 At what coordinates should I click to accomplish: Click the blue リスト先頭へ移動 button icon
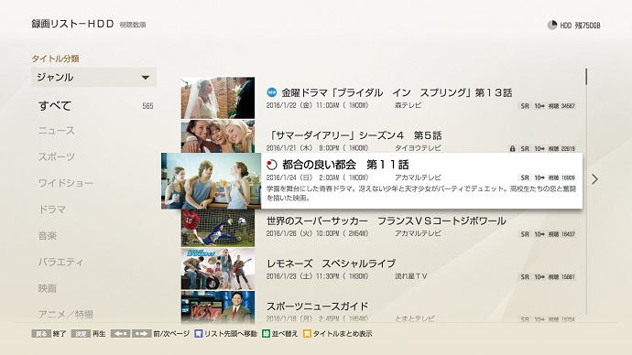click(x=198, y=334)
